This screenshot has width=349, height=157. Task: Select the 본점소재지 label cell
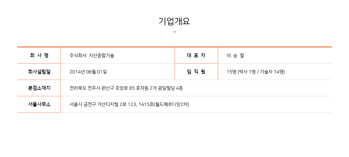39,88
